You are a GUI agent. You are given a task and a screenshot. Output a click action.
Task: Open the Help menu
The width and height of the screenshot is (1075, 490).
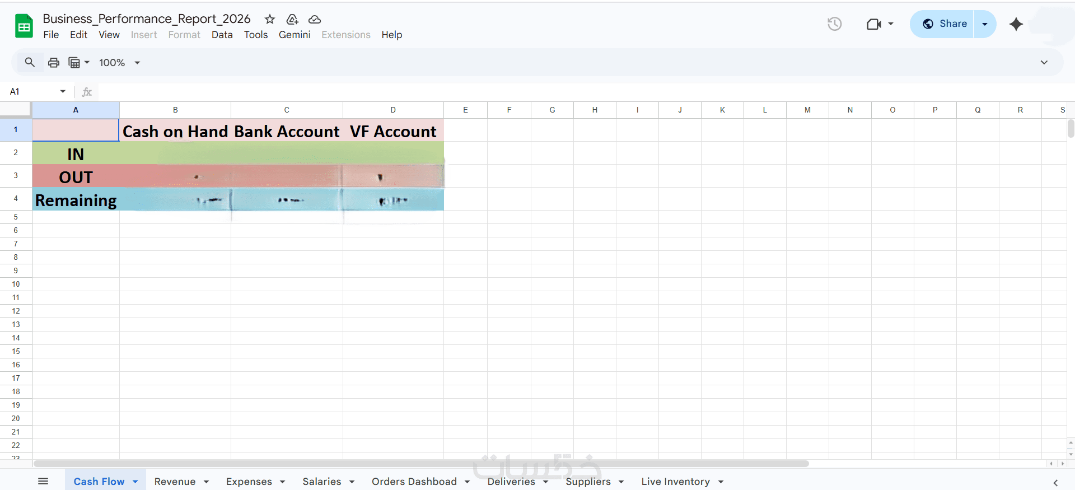click(x=392, y=35)
